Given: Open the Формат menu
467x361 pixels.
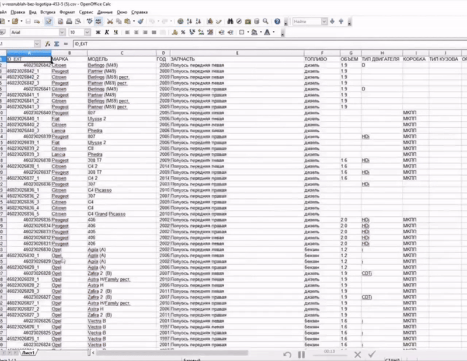Looking at the screenshot, I should click(67, 12).
